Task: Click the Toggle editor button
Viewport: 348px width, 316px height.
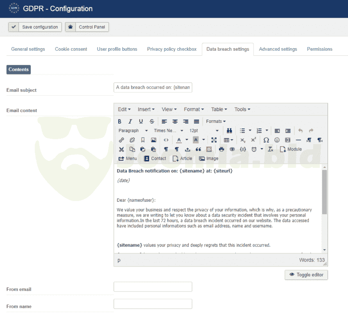Action: [306, 275]
